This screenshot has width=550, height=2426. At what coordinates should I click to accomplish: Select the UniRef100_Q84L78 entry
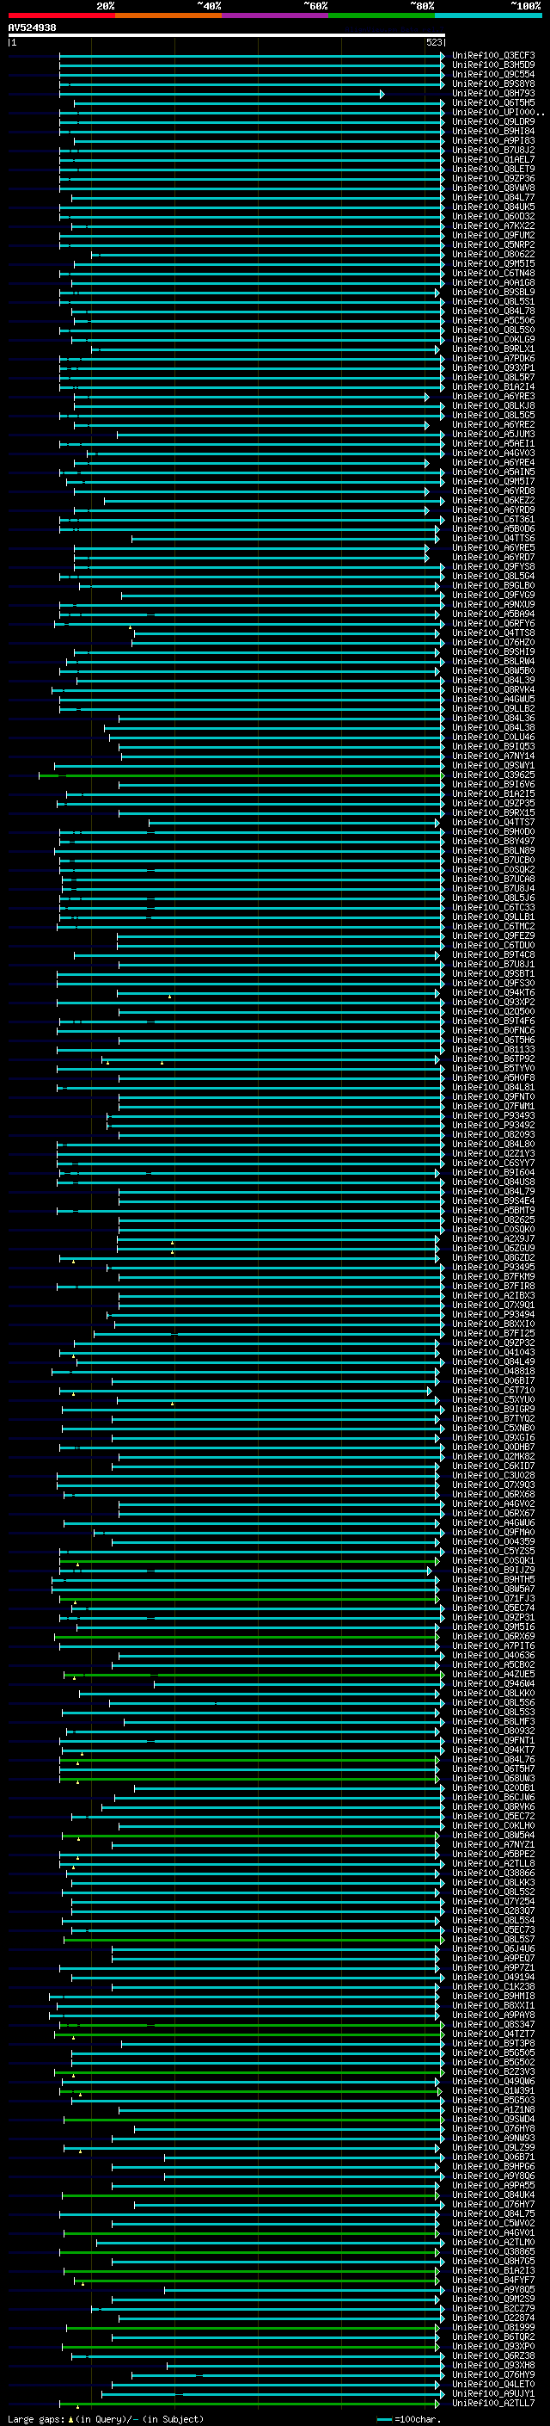[493, 311]
